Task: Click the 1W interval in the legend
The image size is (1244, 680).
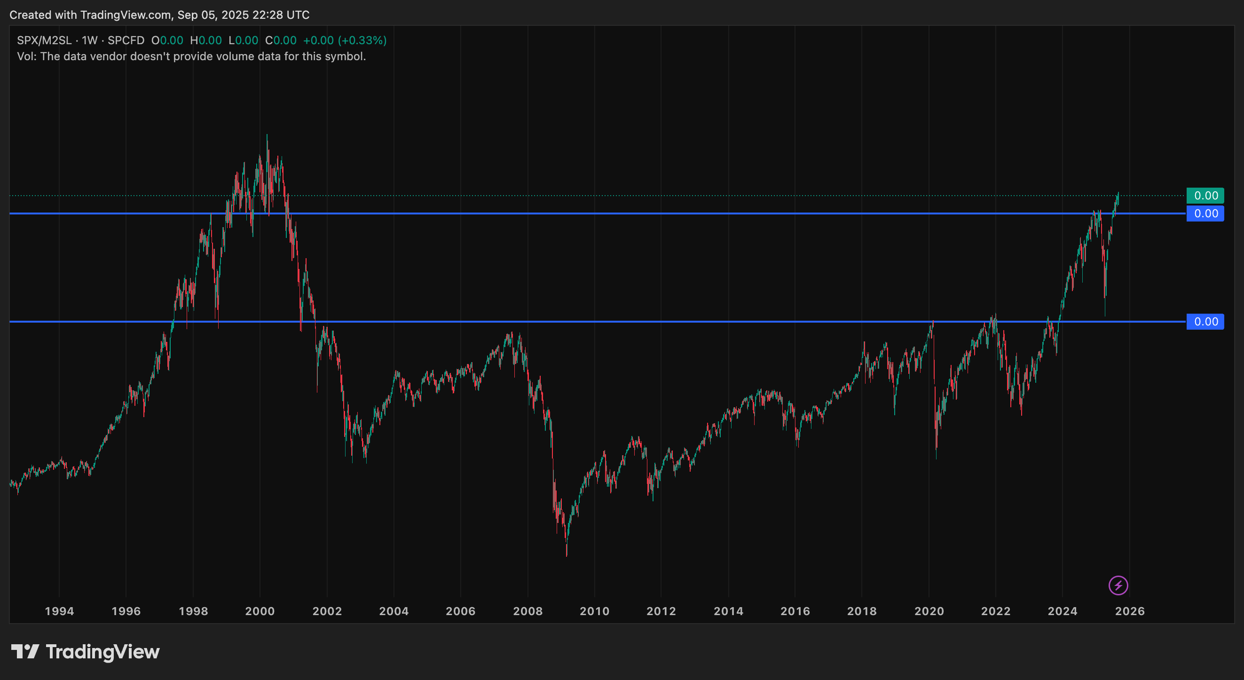Action: click(89, 40)
